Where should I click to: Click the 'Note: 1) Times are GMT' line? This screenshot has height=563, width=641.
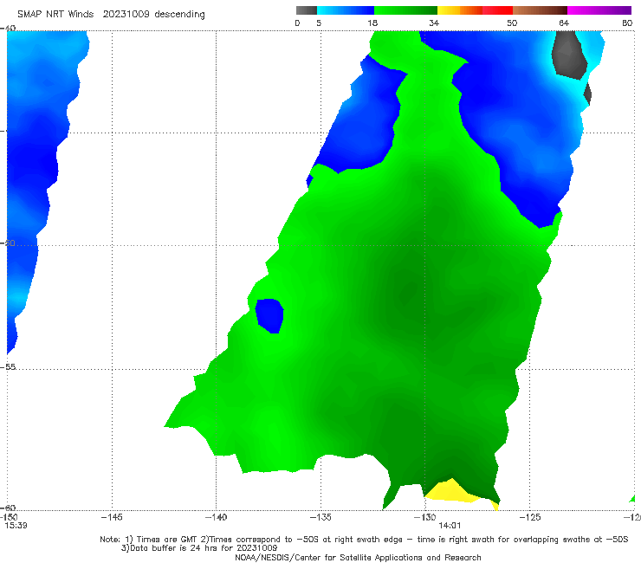364,540
